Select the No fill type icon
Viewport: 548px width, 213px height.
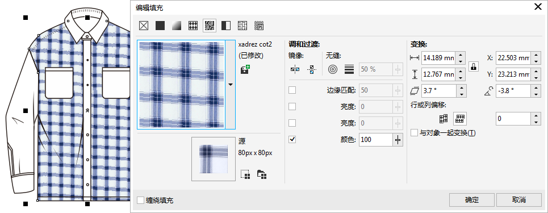pos(144,26)
